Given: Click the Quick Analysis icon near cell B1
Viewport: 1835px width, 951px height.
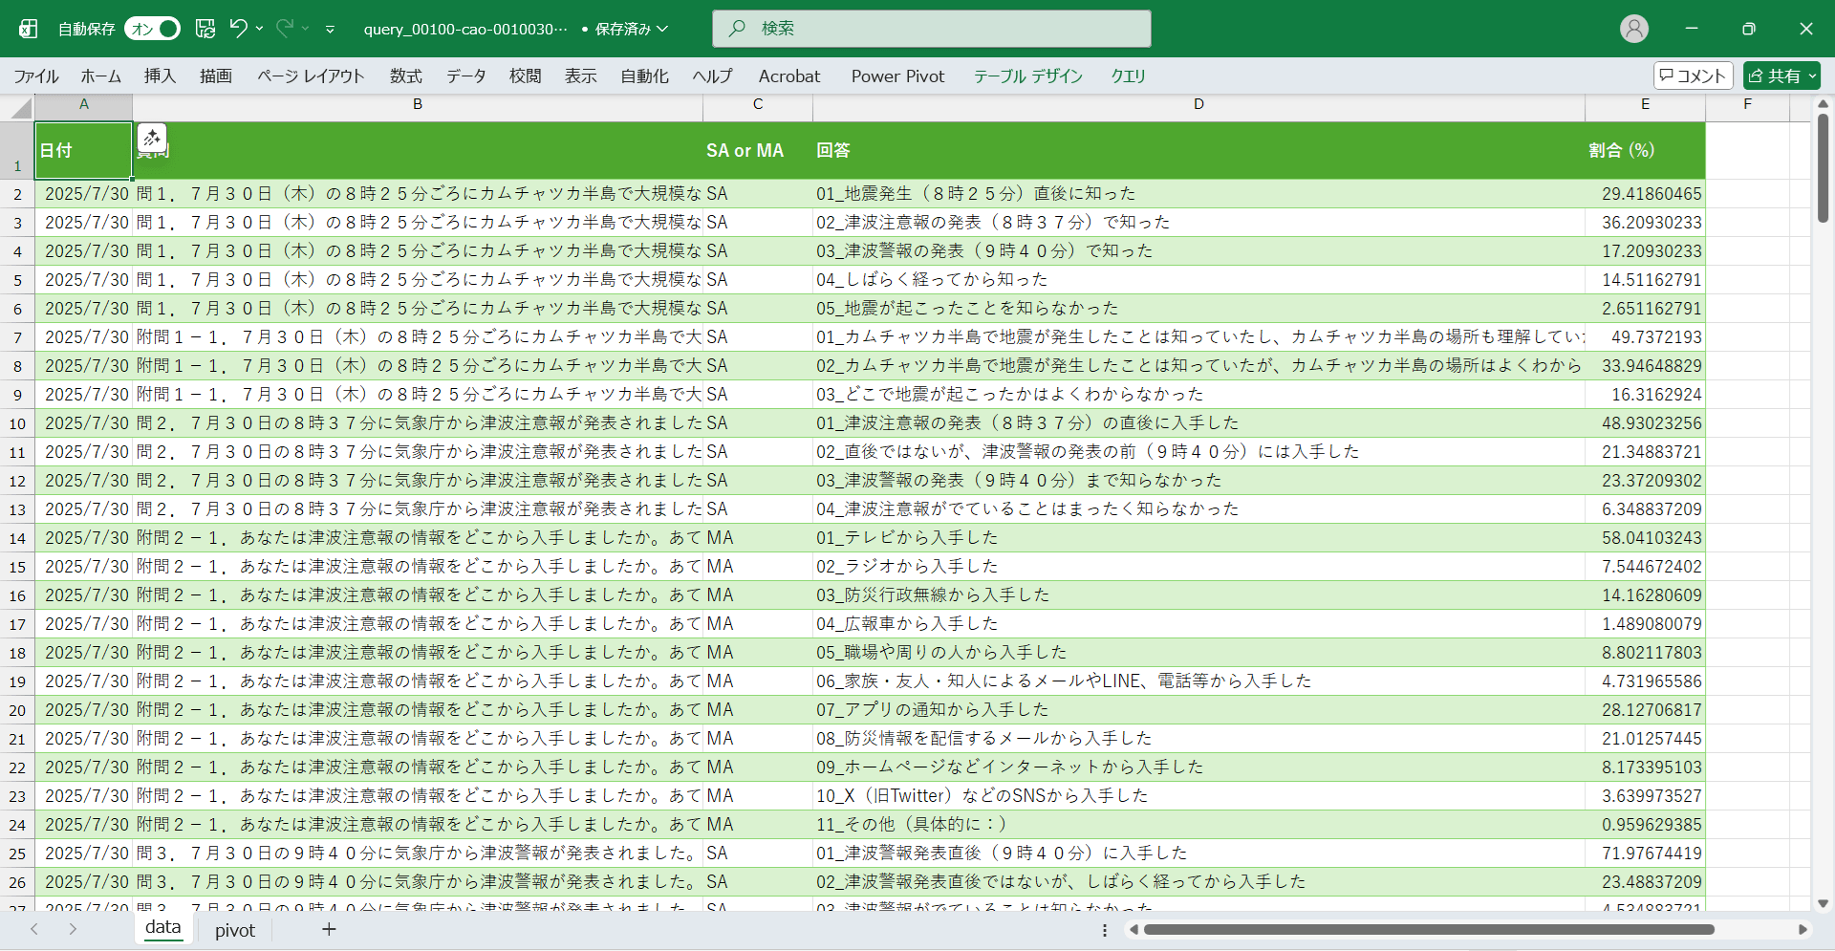Looking at the screenshot, I should (152, 139).
